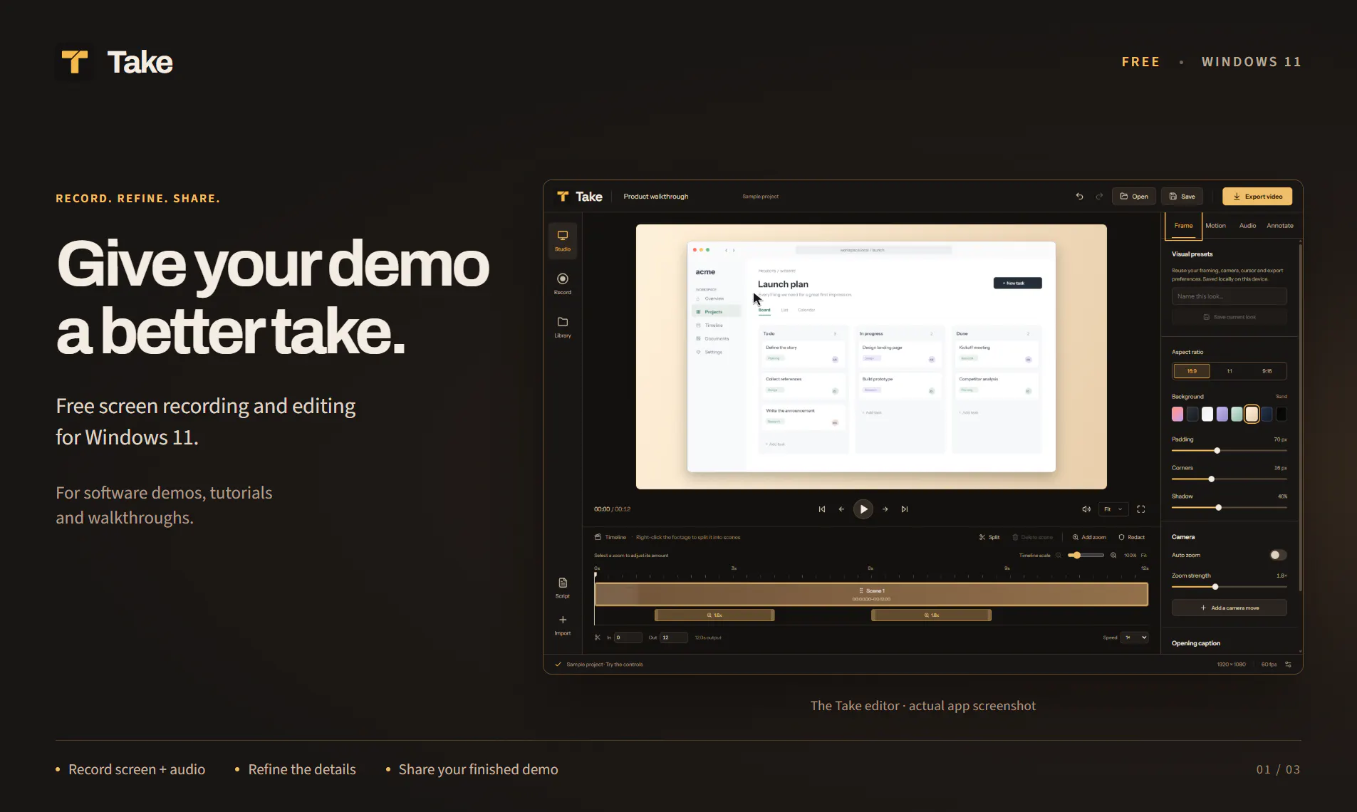
Task: Select the 1:1 aspect ratio
Action: [x=1229, y=371]
